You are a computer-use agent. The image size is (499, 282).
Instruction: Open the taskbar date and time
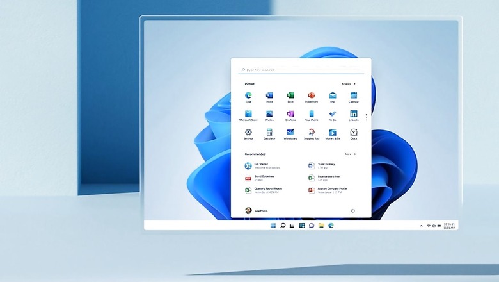point(449,226)
